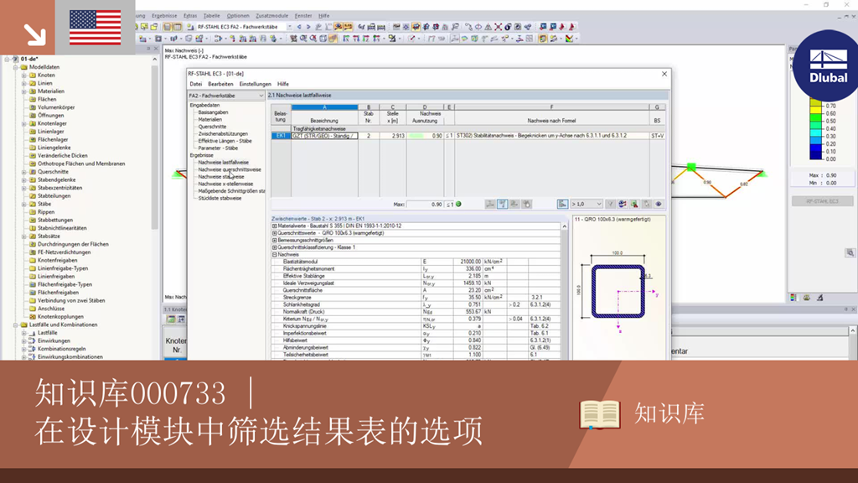Click the Knoten folder icon in the navigator
The image size is (858, 483).
click(x=33, y=75)
